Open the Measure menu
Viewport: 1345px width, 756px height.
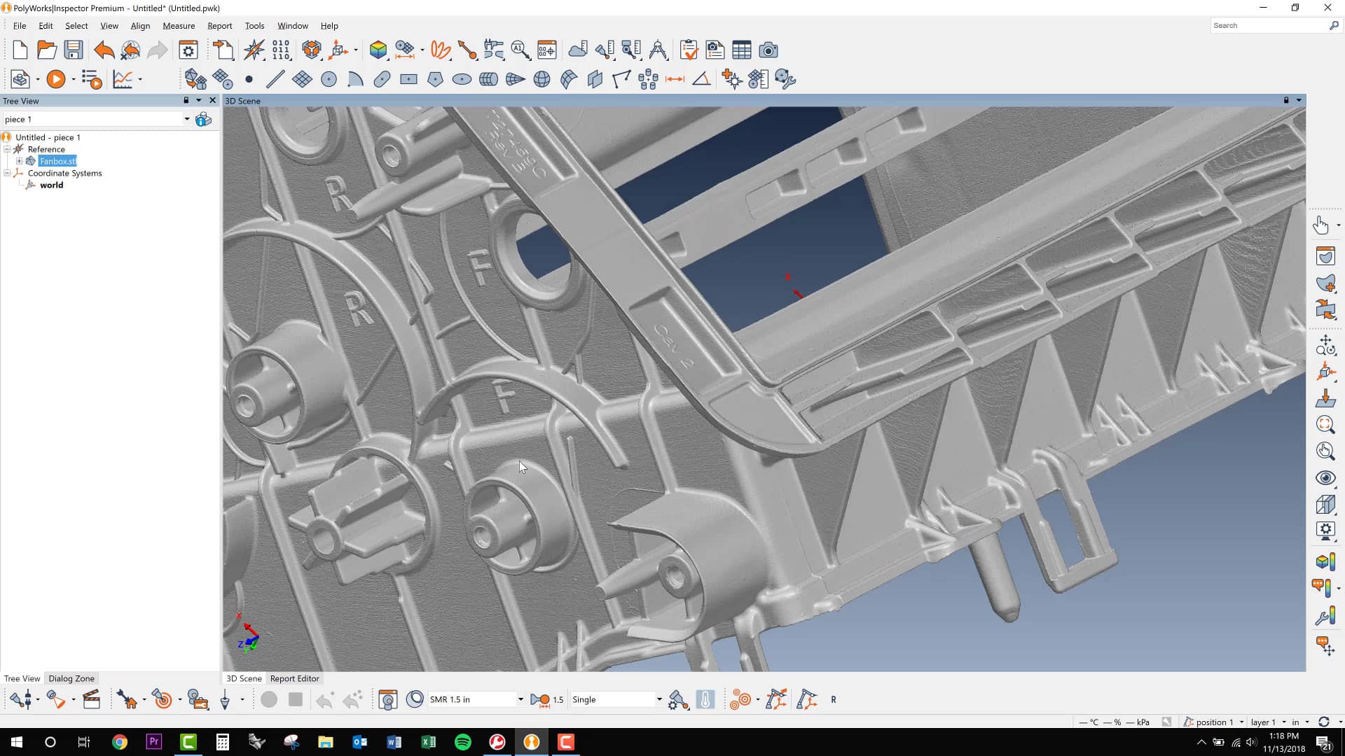click(179, 25)
